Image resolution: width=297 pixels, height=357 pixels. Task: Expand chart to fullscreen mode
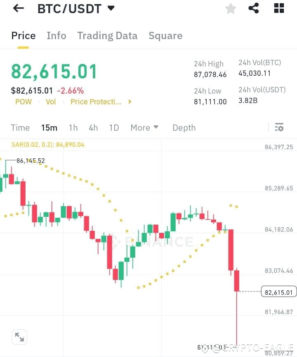(19, 337)
